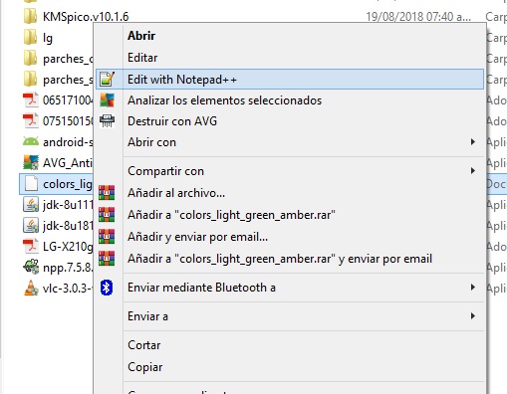Click the shredder icon beside Destruir con AVG
Screen dimensions: 507x394
(107, 121)
